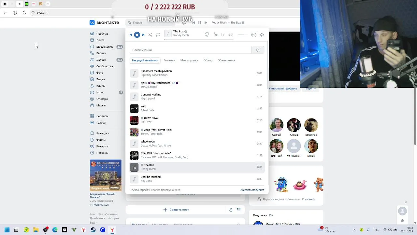Click Изменить link for gifts visibility
417x235 pixels.
coord(309,199)
